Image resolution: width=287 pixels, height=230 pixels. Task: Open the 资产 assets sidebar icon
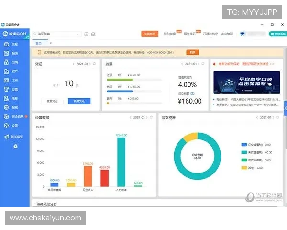pos(6,71)
